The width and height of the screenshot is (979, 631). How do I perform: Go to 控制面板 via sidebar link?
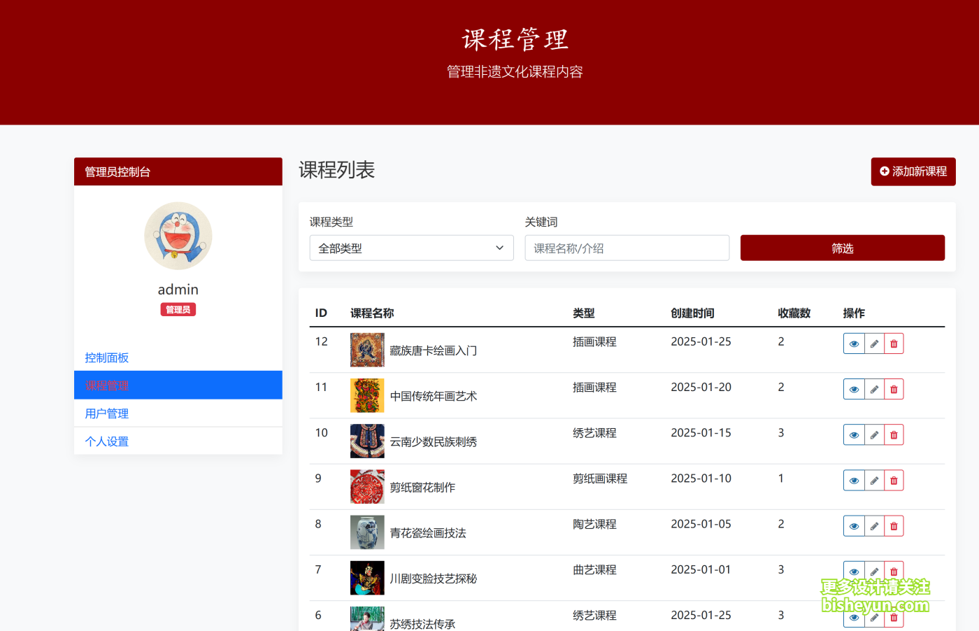point(106,357)
